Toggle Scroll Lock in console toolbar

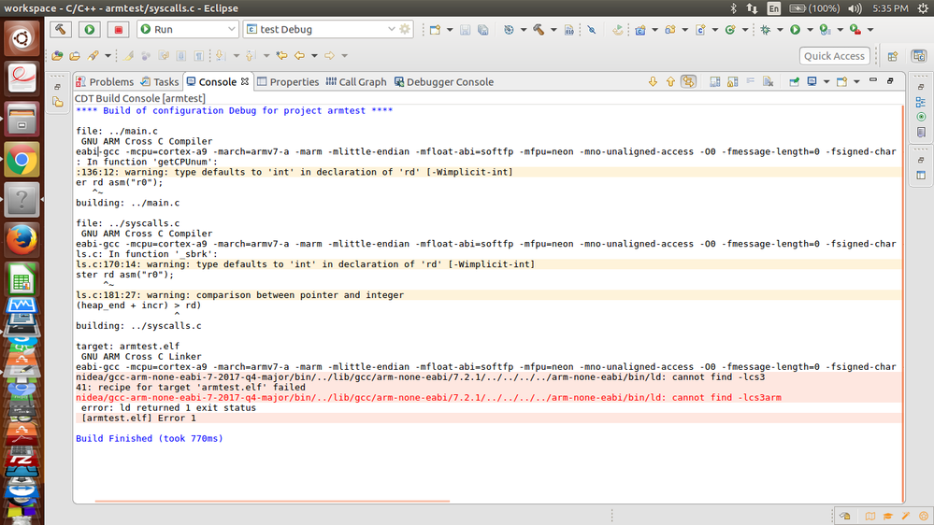733,81
